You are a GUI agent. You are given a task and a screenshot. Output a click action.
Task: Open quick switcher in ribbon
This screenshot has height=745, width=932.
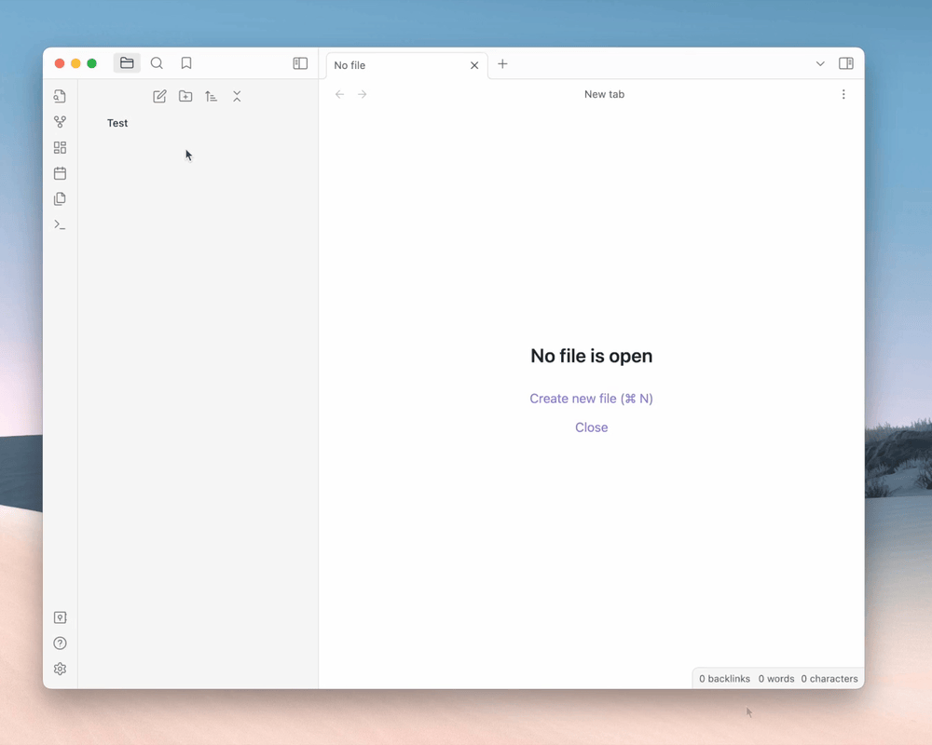click(60, 96)
